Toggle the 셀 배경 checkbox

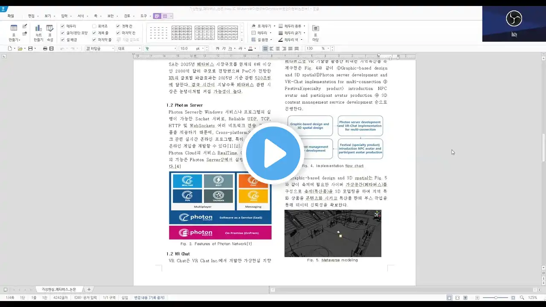pos(63,40)
